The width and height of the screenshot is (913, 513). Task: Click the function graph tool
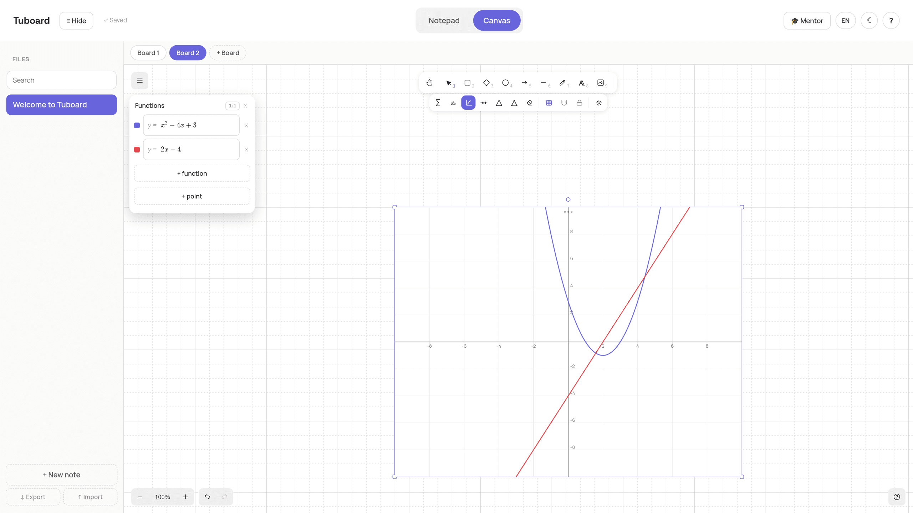click(468, 103)
